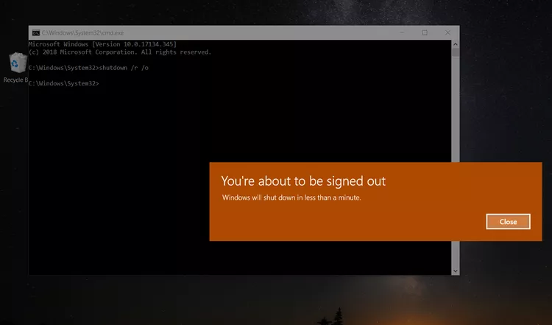The height and width of the screenshot is (325, 552).
Task: Click 'Windows will shut down in less than a minute' text
Action: [x=291, y=198]
